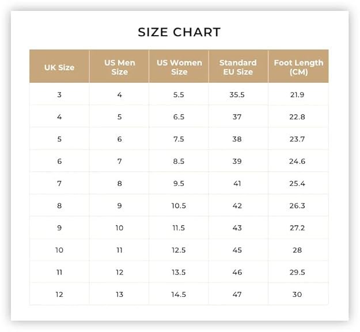This screenshot has height=332, width=360.
Task: Select foot length 21.9 cell
Action: [297, 95]
